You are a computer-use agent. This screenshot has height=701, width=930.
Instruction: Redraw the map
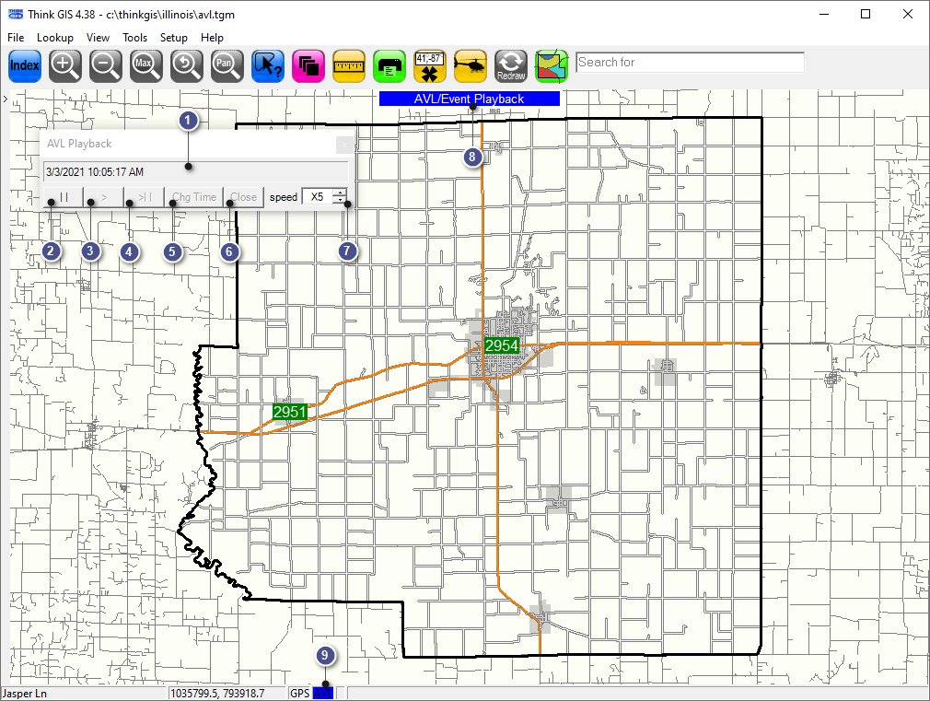click(511, 66)
